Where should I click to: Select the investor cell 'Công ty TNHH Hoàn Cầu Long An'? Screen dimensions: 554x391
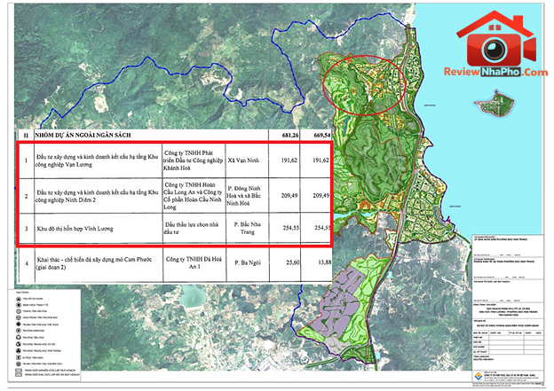coord(193,196)
